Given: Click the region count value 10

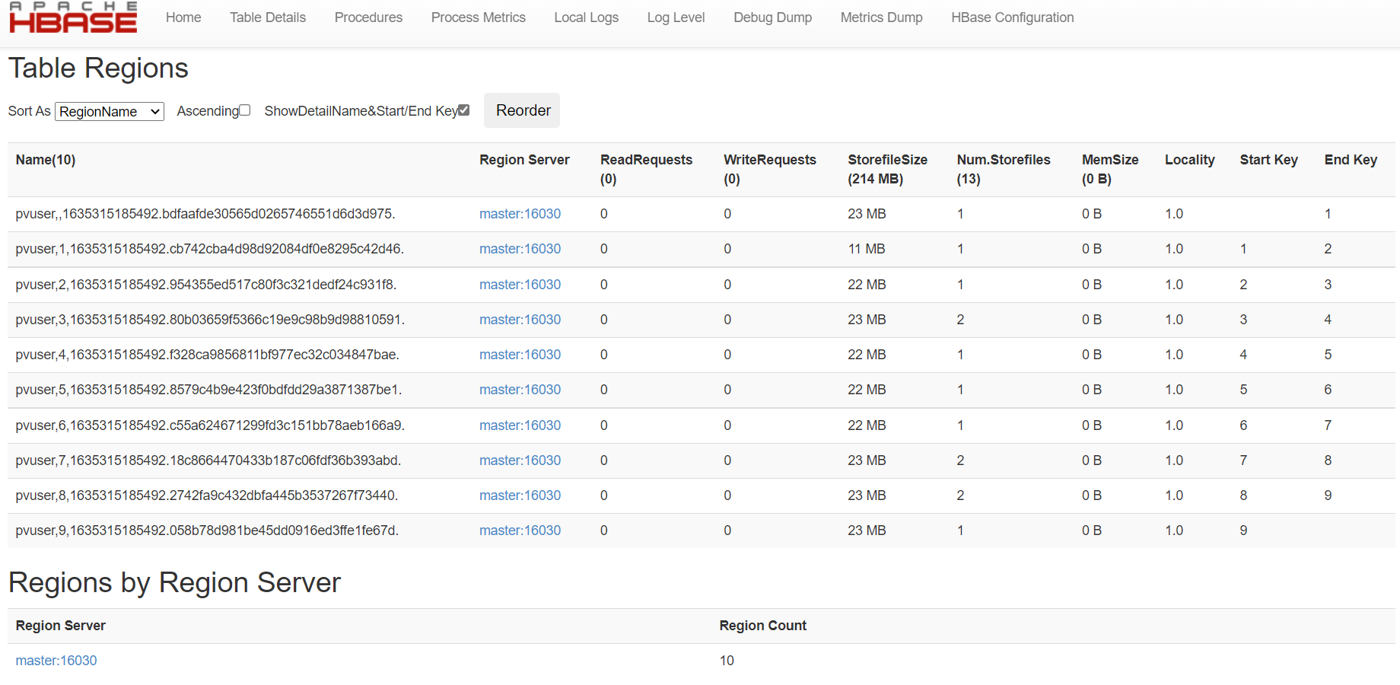Looking at the screenshot, I should (x=727, y=661).
